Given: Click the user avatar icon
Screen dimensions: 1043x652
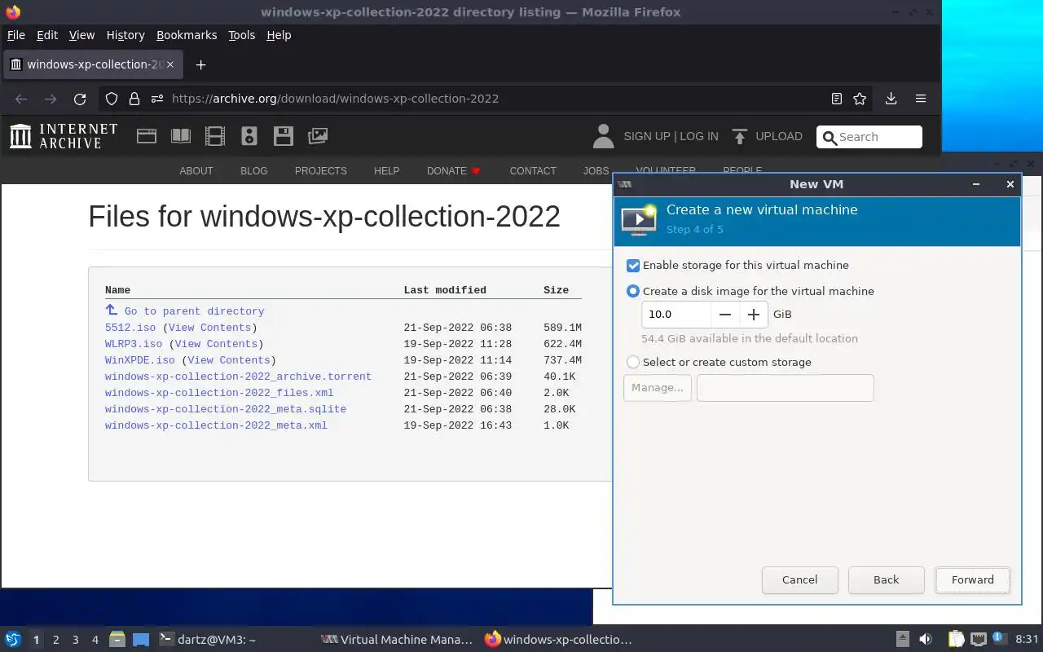Looking at the screenshot, I should click(603, 136).
